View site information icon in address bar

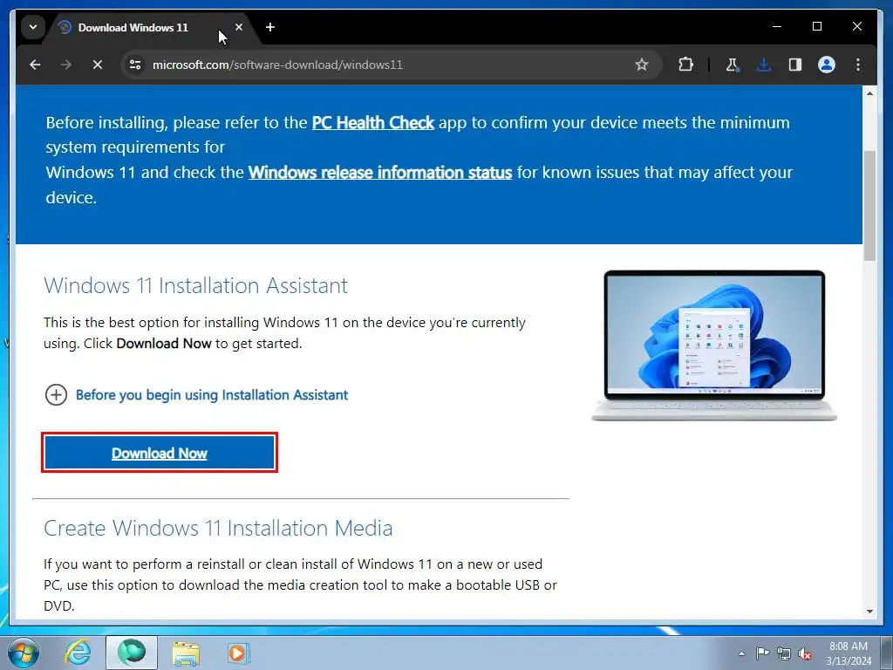(x=135, y=65)
